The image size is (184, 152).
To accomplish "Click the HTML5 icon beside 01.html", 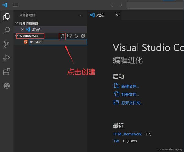I will 26,42.
